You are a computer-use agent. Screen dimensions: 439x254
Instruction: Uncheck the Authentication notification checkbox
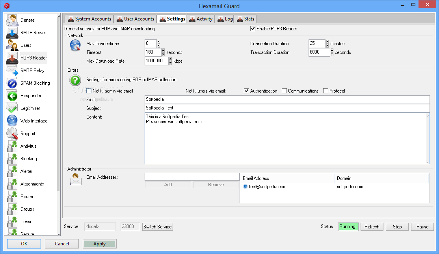[x=246, y=91]
